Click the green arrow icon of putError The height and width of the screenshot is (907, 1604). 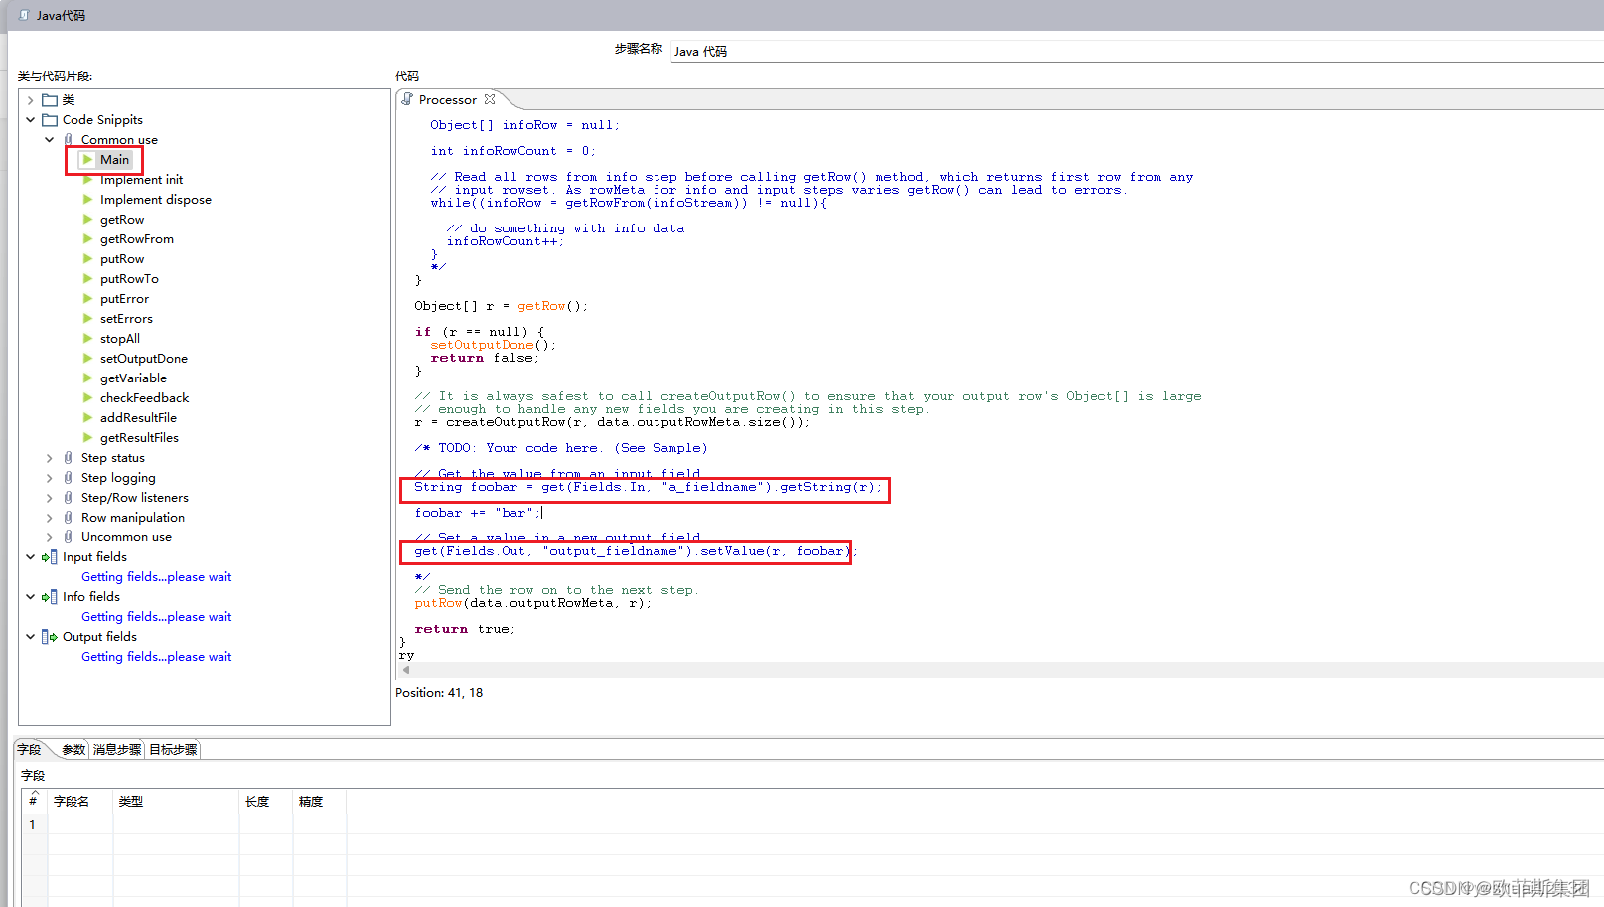(x=87, y=299)
